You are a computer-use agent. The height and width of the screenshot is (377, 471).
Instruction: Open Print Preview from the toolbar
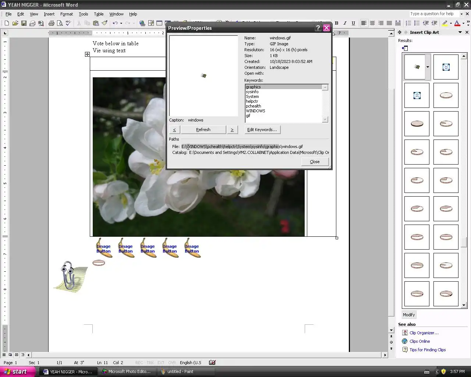click(60, 23)
